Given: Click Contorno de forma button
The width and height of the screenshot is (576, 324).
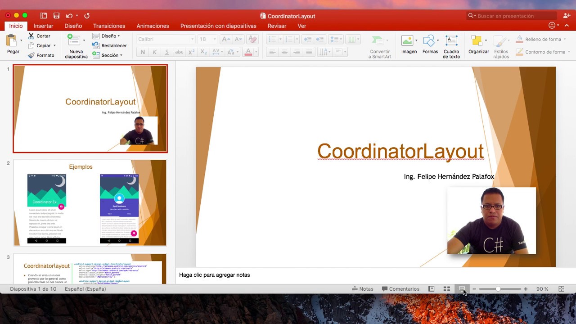Looking at the screenshot, I should click(543, 52).
